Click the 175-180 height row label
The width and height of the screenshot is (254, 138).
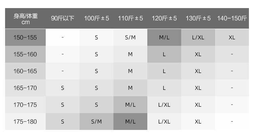(25, 122)
